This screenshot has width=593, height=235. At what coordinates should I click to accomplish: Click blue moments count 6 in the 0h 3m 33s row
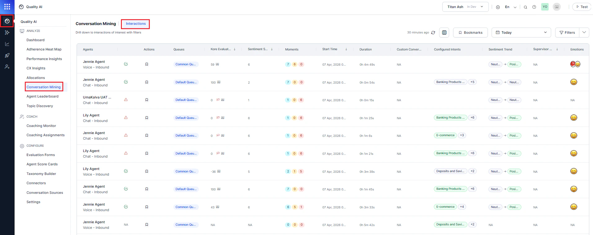[x=288, y=207]
